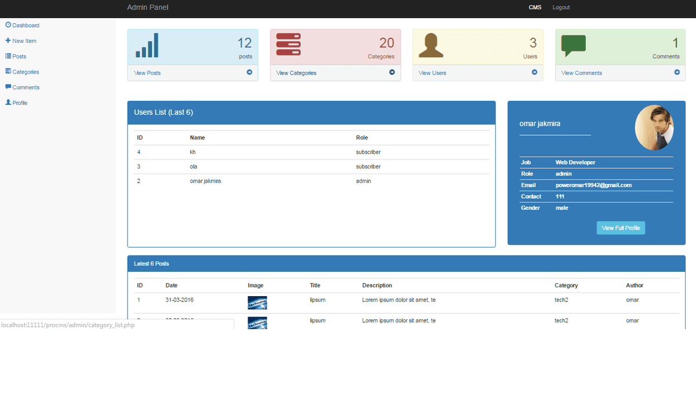This screenshot has width=696, height=401.
Task: Click the Admin Panel brand title
Action: point(148,8)
